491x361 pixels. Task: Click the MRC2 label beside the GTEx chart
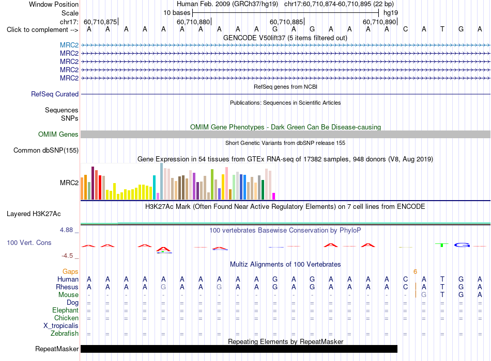[69, 183]
